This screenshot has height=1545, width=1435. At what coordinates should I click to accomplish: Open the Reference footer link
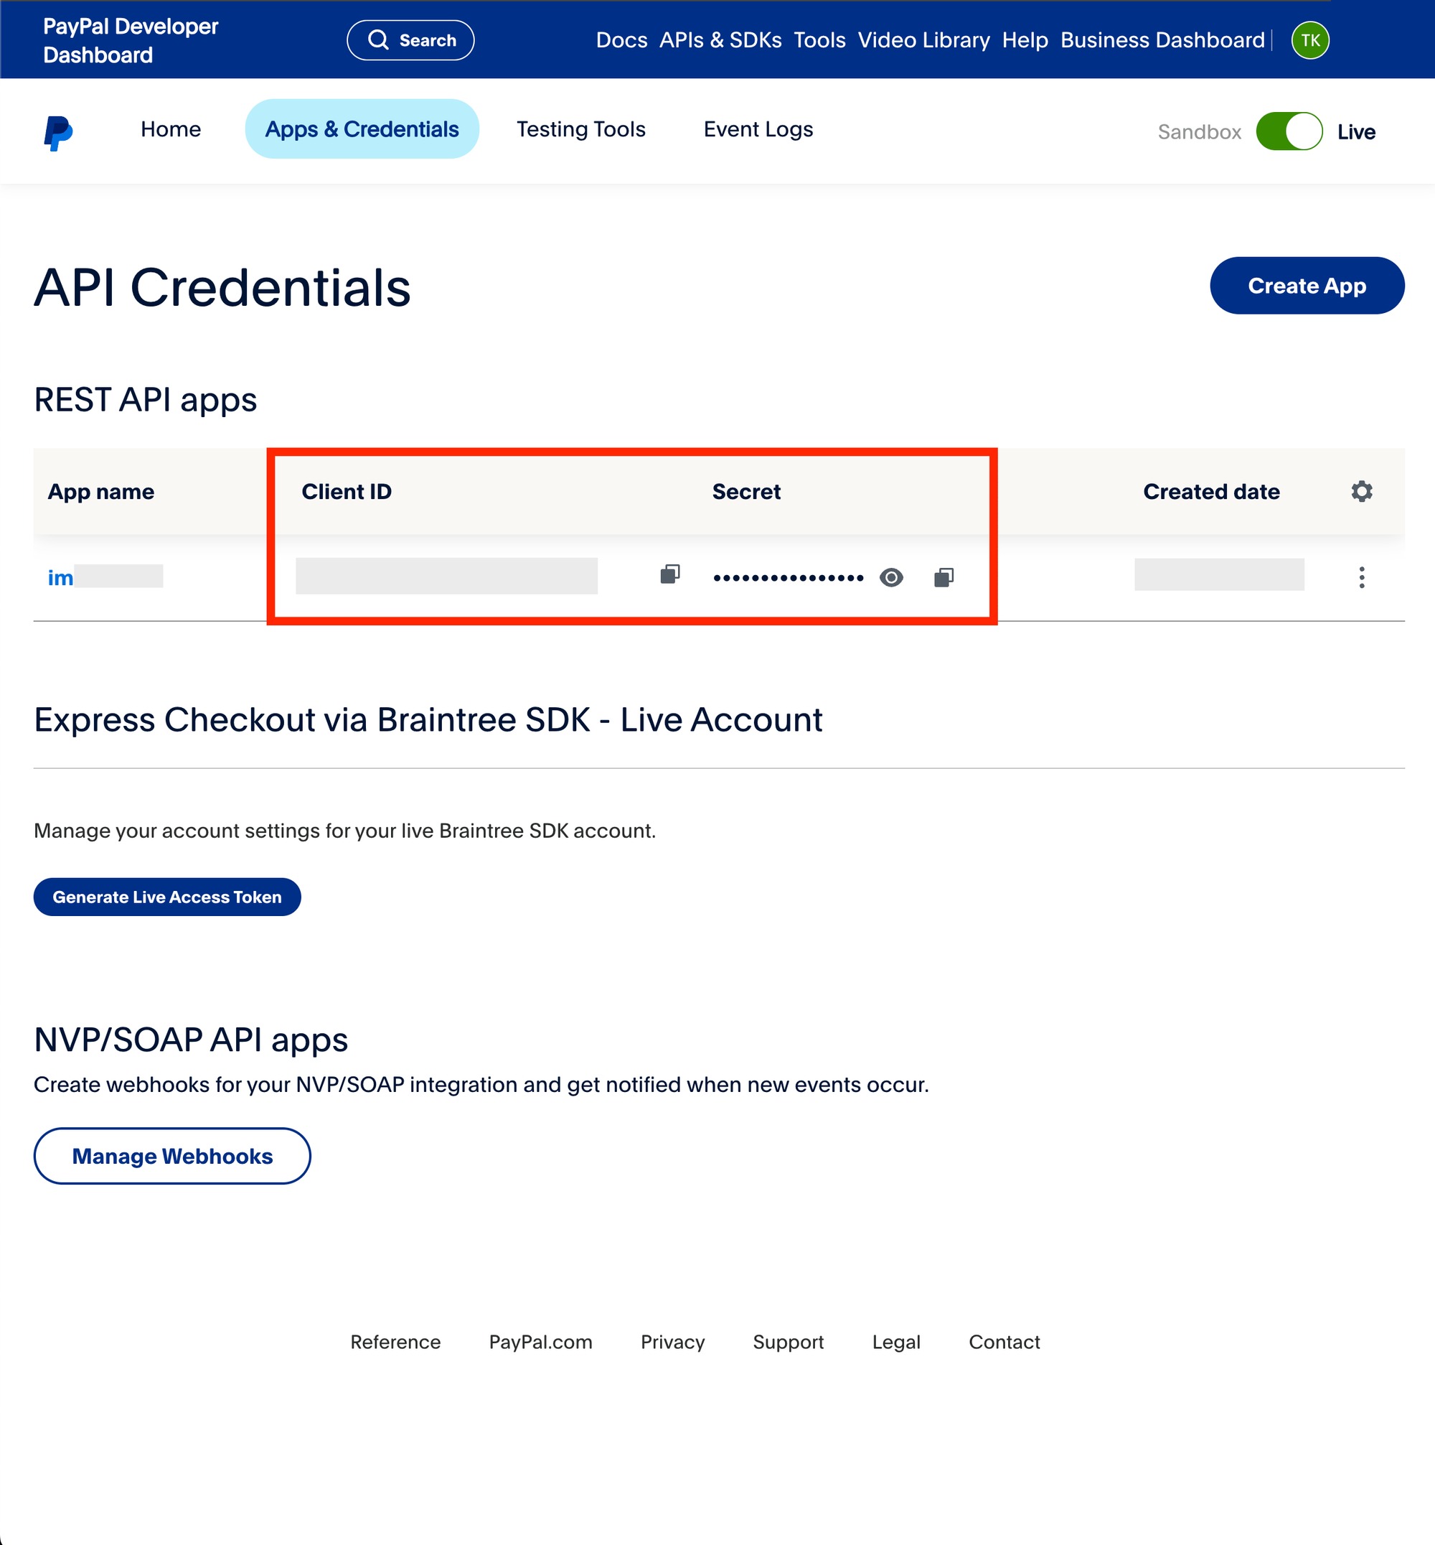395,1342
